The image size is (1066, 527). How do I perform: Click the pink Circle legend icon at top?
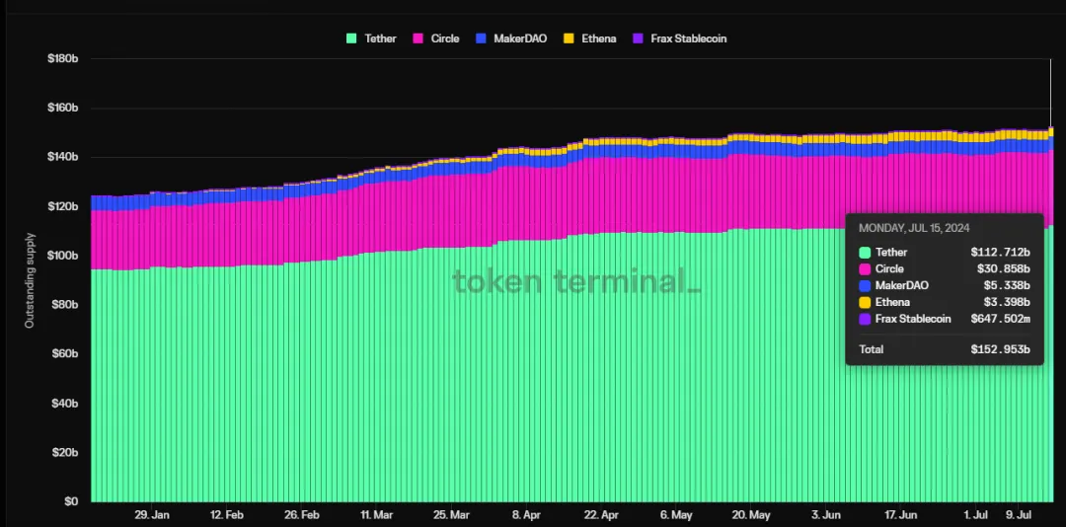click(x=418, y=38)
